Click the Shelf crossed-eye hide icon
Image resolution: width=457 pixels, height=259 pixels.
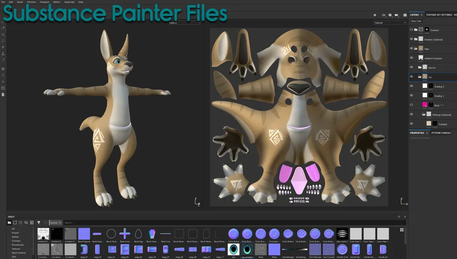(x=26, y=223)
